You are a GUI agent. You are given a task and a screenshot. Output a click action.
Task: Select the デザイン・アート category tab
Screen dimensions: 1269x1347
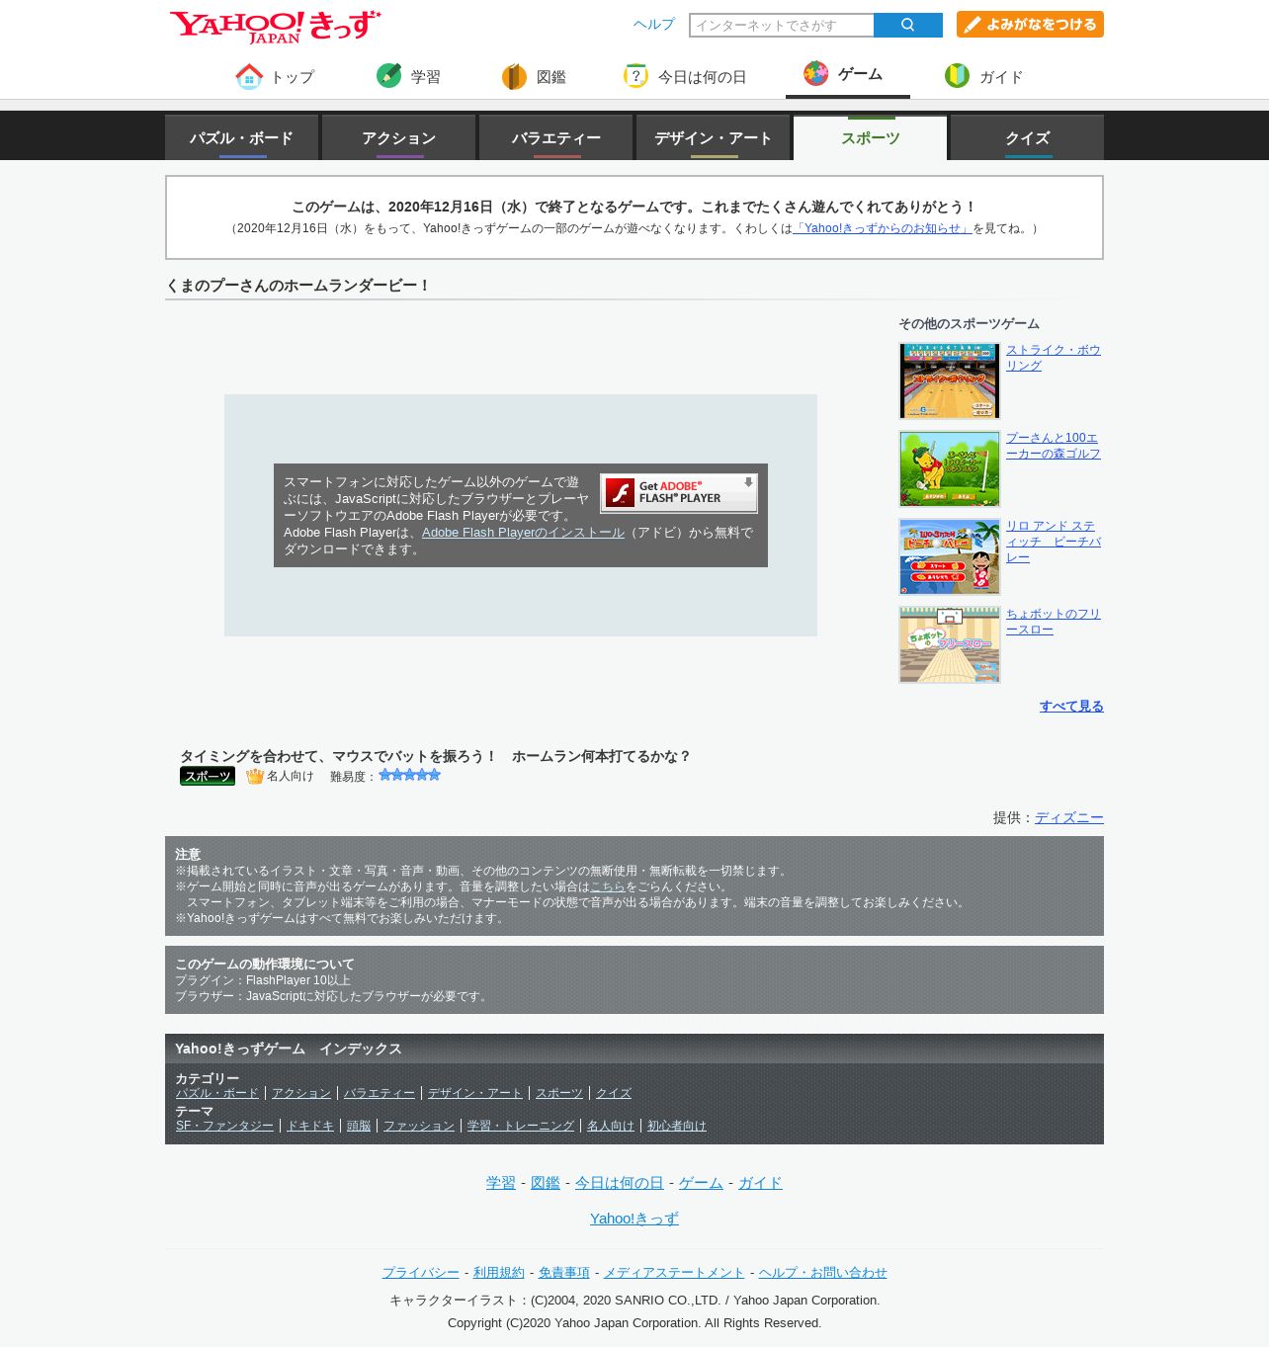tap(714, 137)
